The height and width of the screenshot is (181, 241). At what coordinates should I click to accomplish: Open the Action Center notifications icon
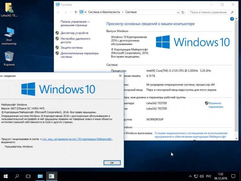pos(233,176)
